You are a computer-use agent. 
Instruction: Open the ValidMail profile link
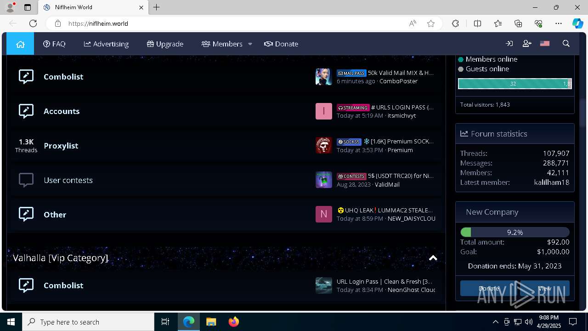(x=387, y=184)
